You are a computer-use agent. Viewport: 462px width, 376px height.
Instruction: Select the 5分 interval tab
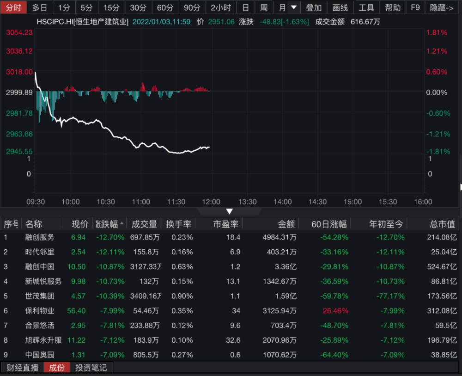pos(86,7)
